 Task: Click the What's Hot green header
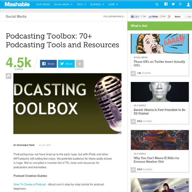160,26
